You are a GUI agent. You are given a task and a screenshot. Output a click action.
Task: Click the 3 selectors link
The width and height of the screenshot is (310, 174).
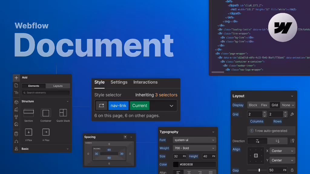click(166, 95)
